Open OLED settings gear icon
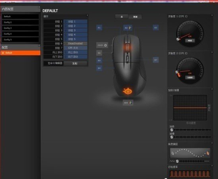Viewport: 218px width, 179px height. point(105,45)
